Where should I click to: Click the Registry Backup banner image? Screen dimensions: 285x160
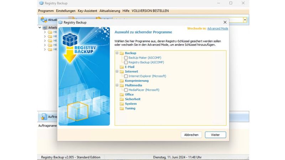click(84, 76)
